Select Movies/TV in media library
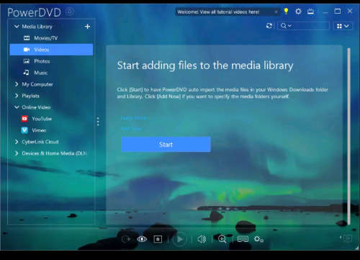Viewport: 360px width, 260px height. [x=51, y=38]
